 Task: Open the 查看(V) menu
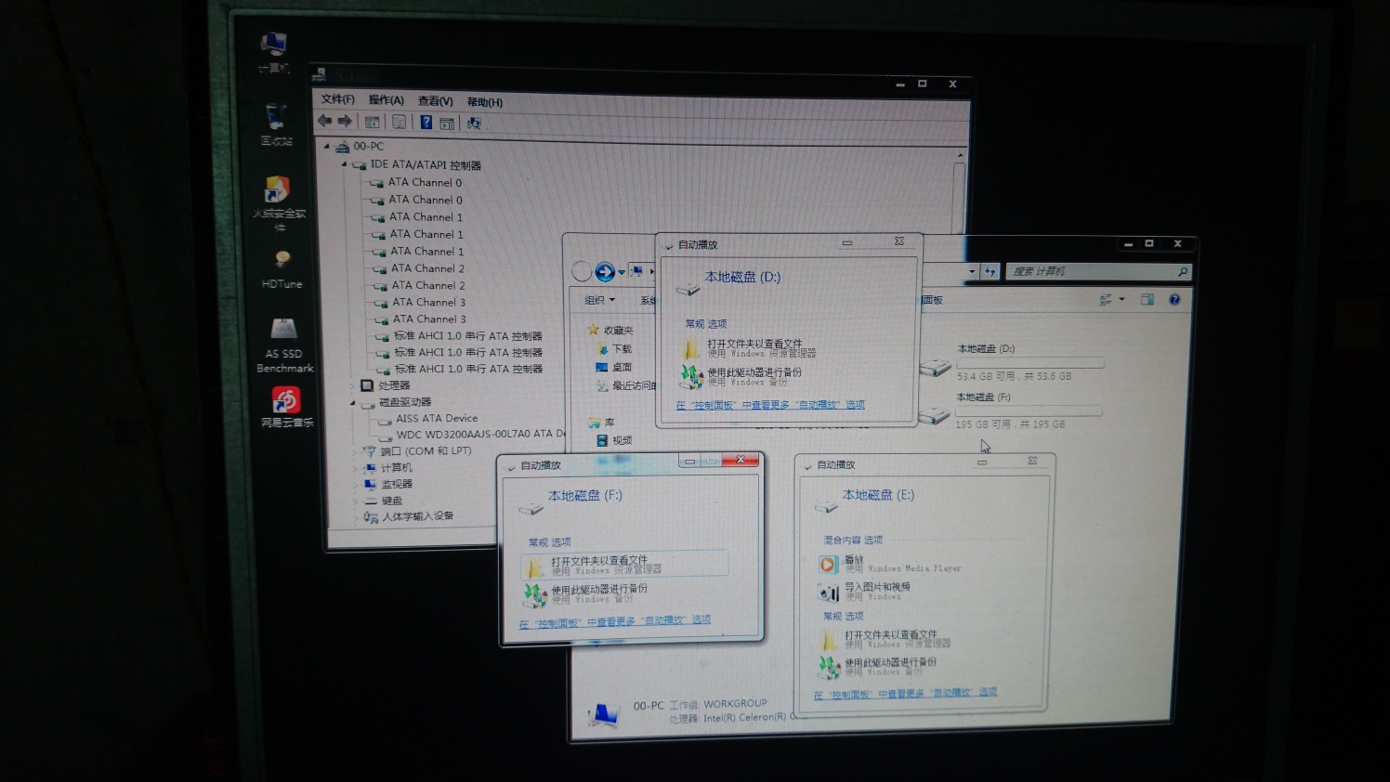[x=435, y=101]
